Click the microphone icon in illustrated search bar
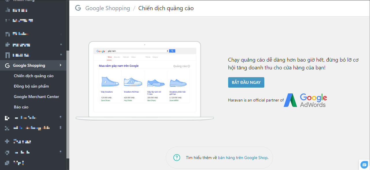This screenshot has height=170, width=370. [x=167, y=51]
